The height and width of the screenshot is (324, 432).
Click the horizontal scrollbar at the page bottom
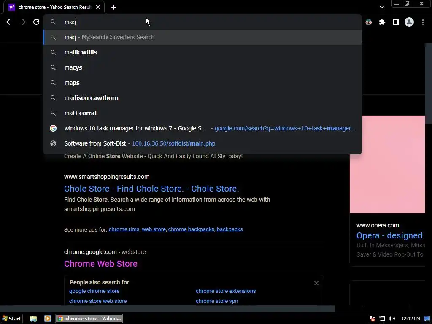[167, 308]
